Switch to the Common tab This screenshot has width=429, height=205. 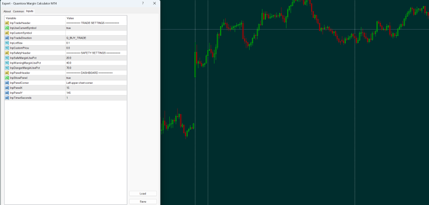click(x=18, y=12)
